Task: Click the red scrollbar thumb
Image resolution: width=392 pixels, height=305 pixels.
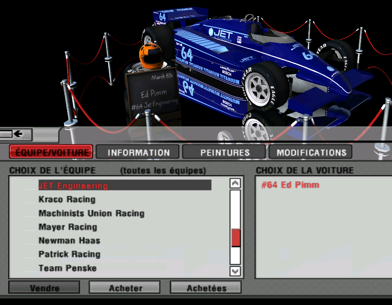Action: [236, 237]
